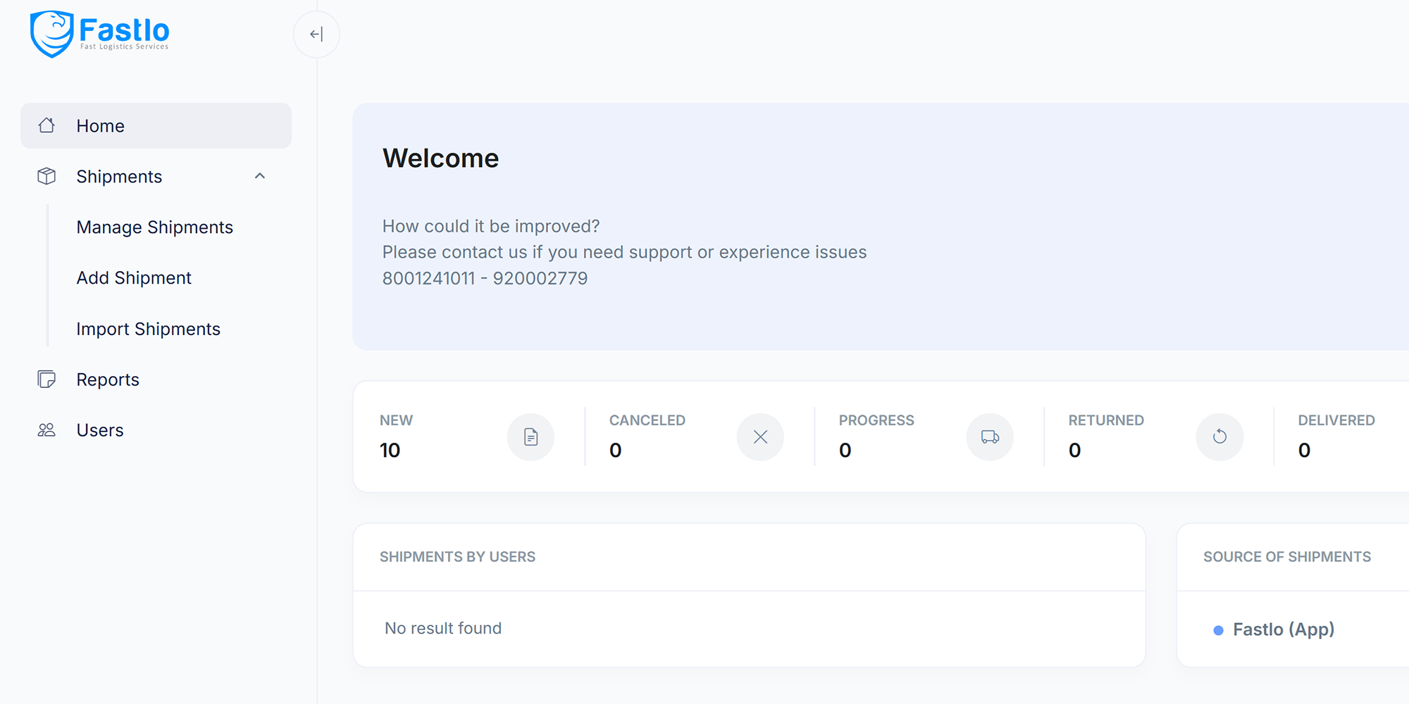Click the Fastlo (App) source label

1283,629
